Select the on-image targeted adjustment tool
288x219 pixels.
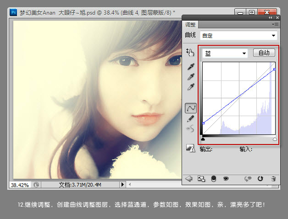[190, 53]
